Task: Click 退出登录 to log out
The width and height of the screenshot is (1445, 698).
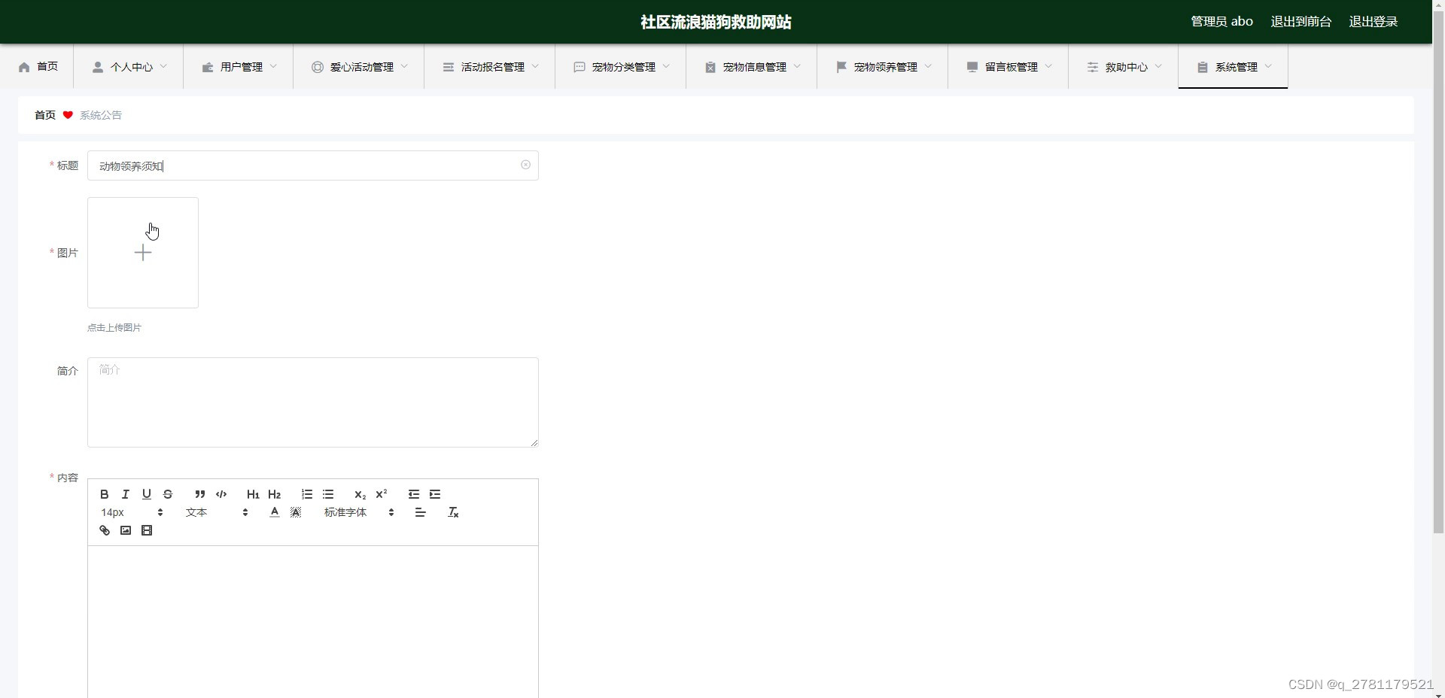Action: pos(1374,22)
